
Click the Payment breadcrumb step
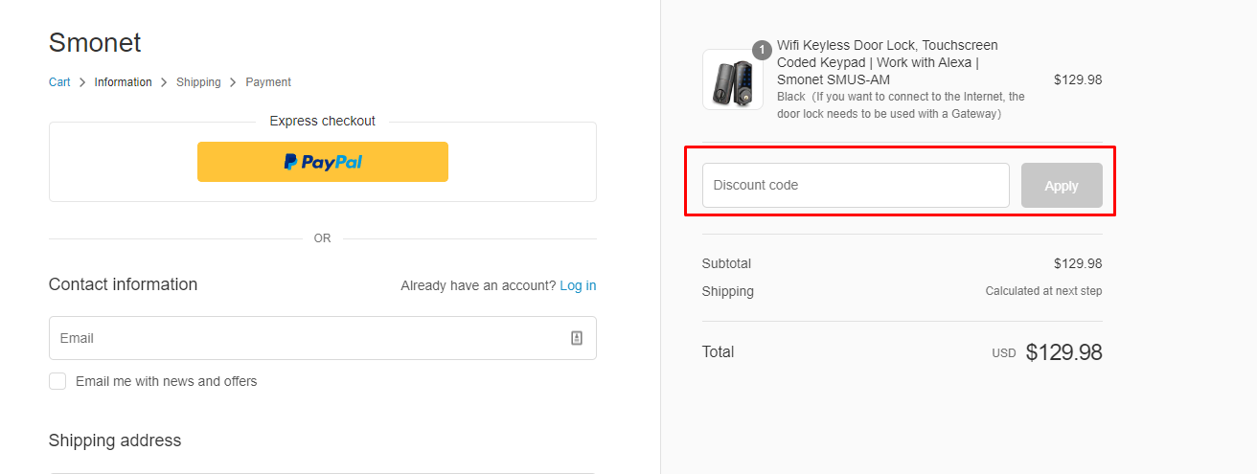[268, 82]
